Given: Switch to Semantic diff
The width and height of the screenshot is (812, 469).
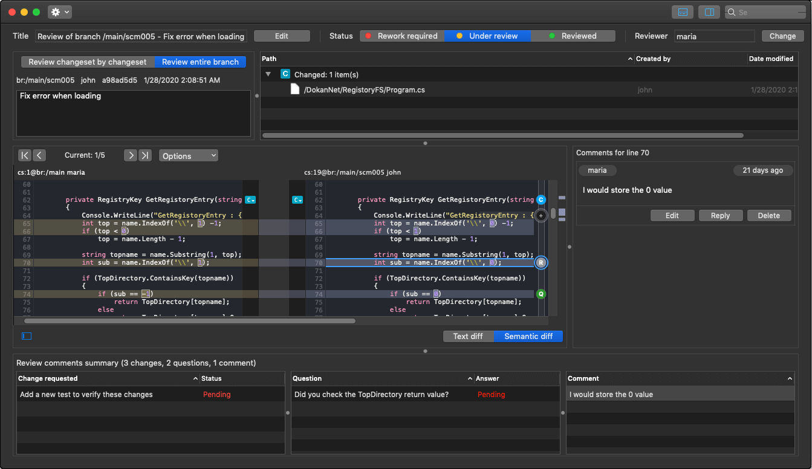Looking at the screenshot, I should click(x=528, y=336).
